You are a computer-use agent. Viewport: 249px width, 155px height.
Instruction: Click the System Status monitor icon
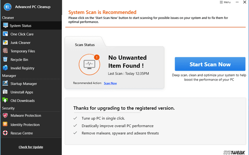point(5,26)
